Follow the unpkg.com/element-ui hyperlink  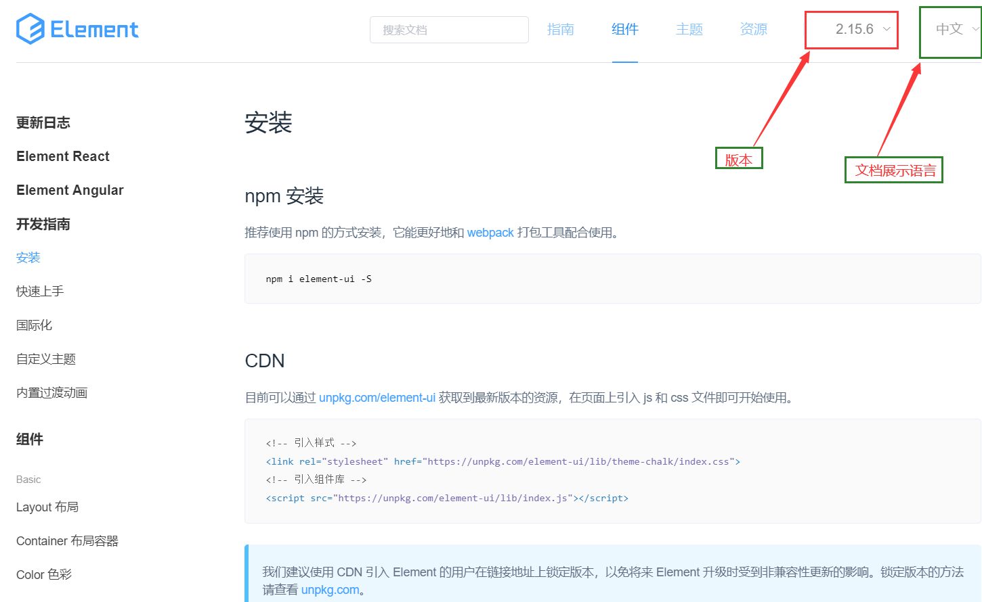click(377, 398)
